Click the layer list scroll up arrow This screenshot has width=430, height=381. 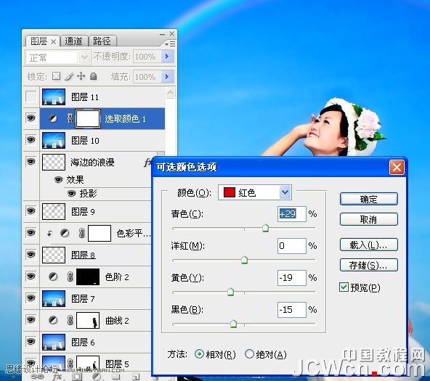tap(170, 93)
